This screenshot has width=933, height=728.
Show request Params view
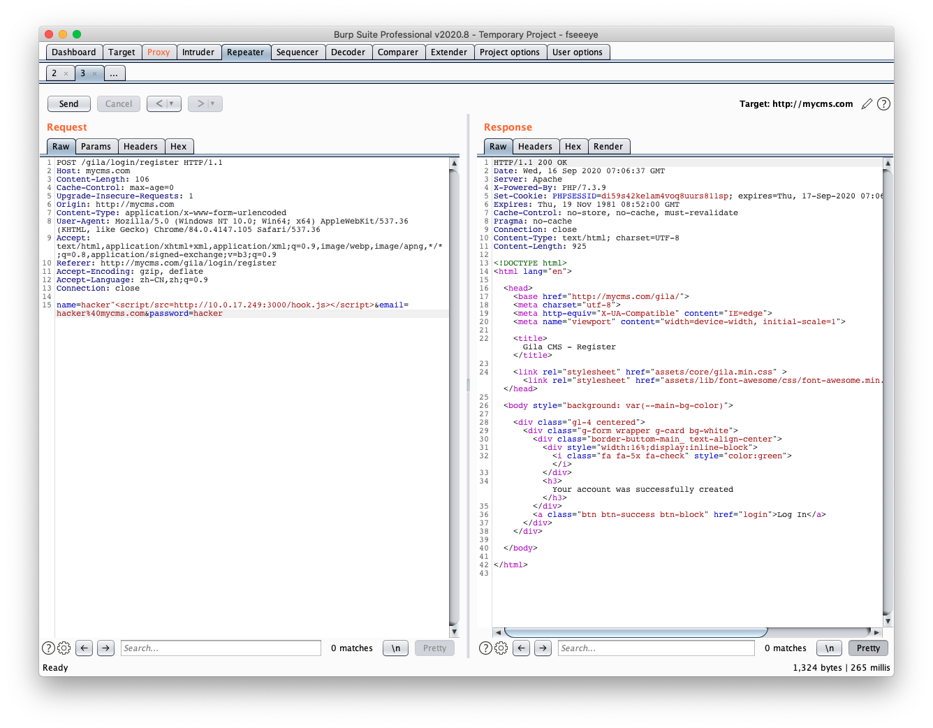96,147
